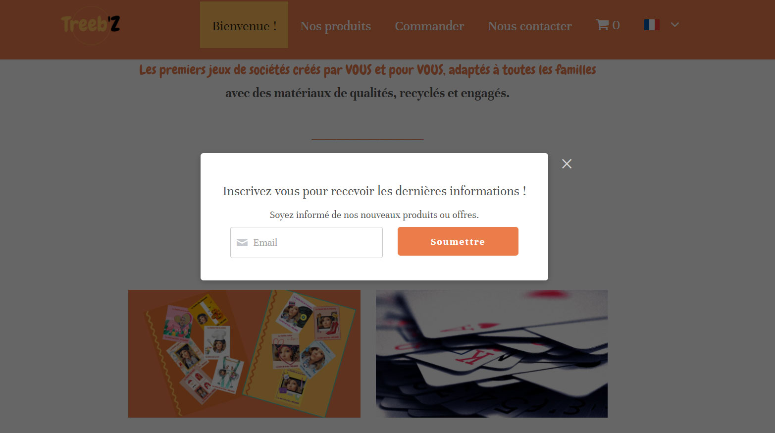Click the Inscrivez-vous popup heading
Image resolution: width=775 pixels, height=433 pixels.
374,191
